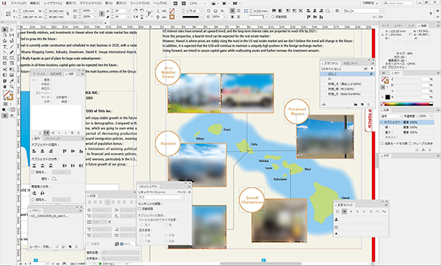Switch to アーティクル tab
This screenshot has height=266, width=441.
tap(39, 74)
